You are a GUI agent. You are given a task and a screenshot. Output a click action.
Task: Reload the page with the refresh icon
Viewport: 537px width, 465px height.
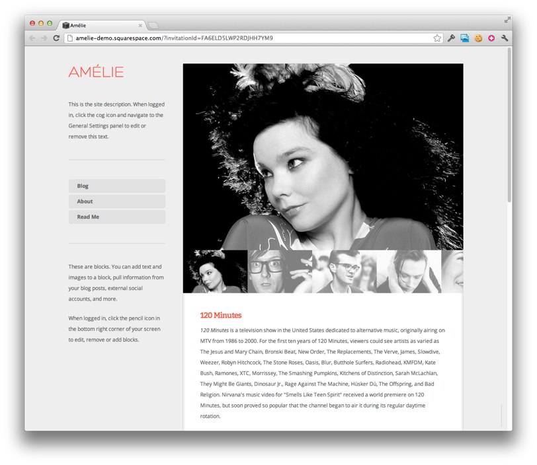point(56,38)
